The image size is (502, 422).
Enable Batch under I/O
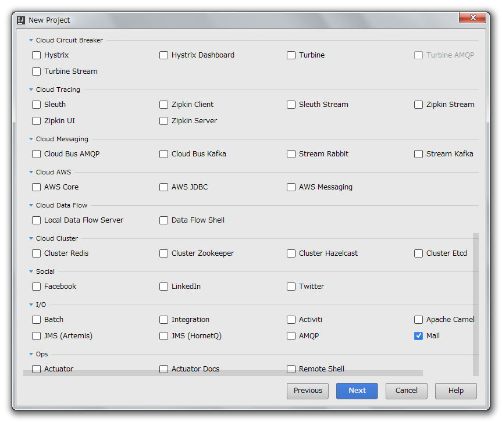click(x=37, y=320)
